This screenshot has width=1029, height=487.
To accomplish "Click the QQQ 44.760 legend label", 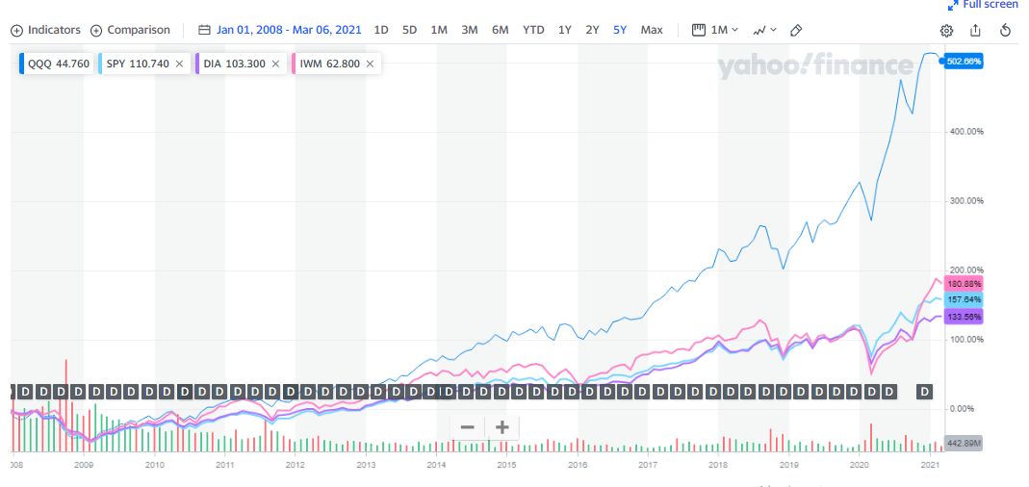I will [x=59, y=64].
